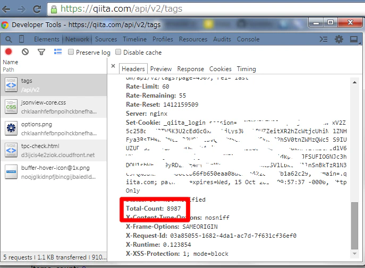Screen dimensions: 365x268
Task: Toggle the large request rows list icon
Action: click(x=58, y=51)
